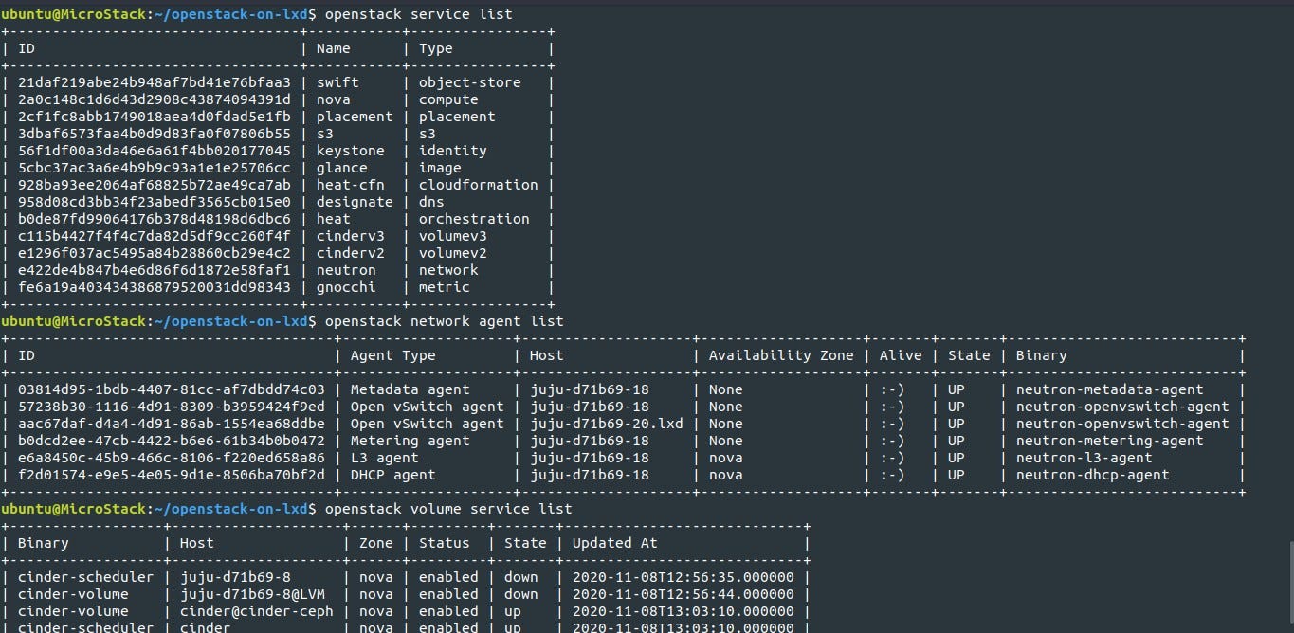This screenshot has width=1294, height=633.
Task: Click service ID 21daf219abe24b948af7bd41e76bfaa3
Action: (154, 82)
